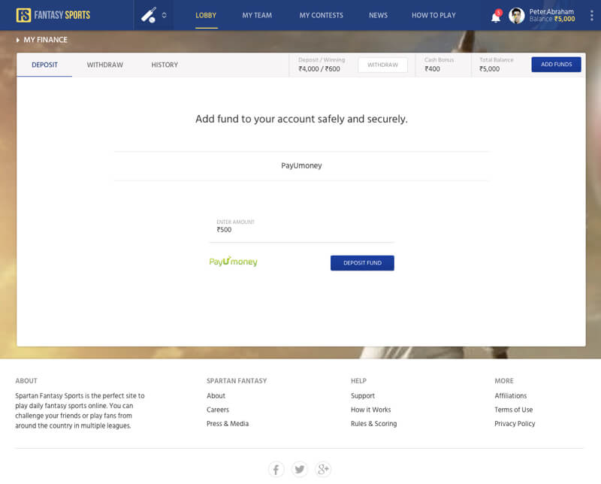Click the PayUmoney logo
Screen dimensions: 601x484
point(233,262)
